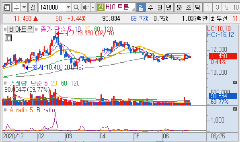Open the dropdown arrow beside 주
The width and height of the screenshot is (240, 142).
[x=24, y=7]
